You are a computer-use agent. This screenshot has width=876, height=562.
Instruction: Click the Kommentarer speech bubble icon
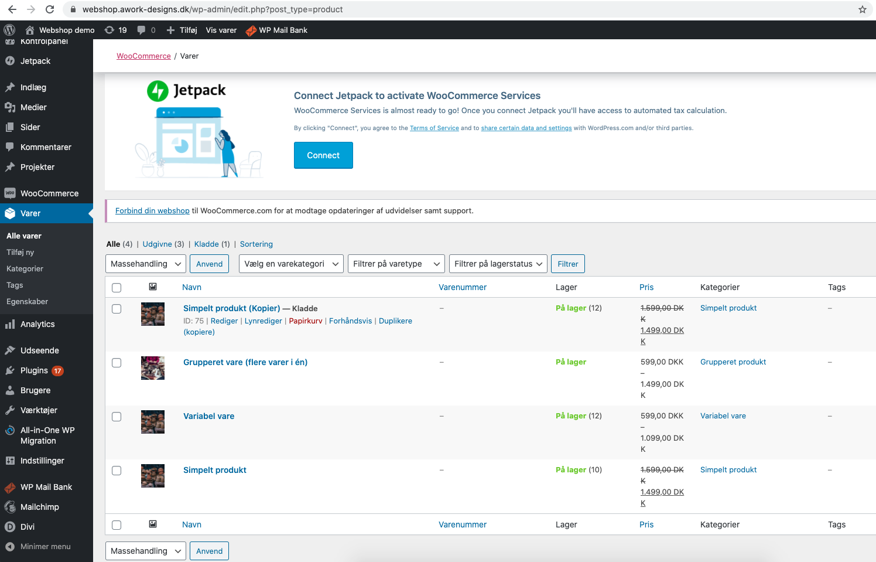(10, 147)
